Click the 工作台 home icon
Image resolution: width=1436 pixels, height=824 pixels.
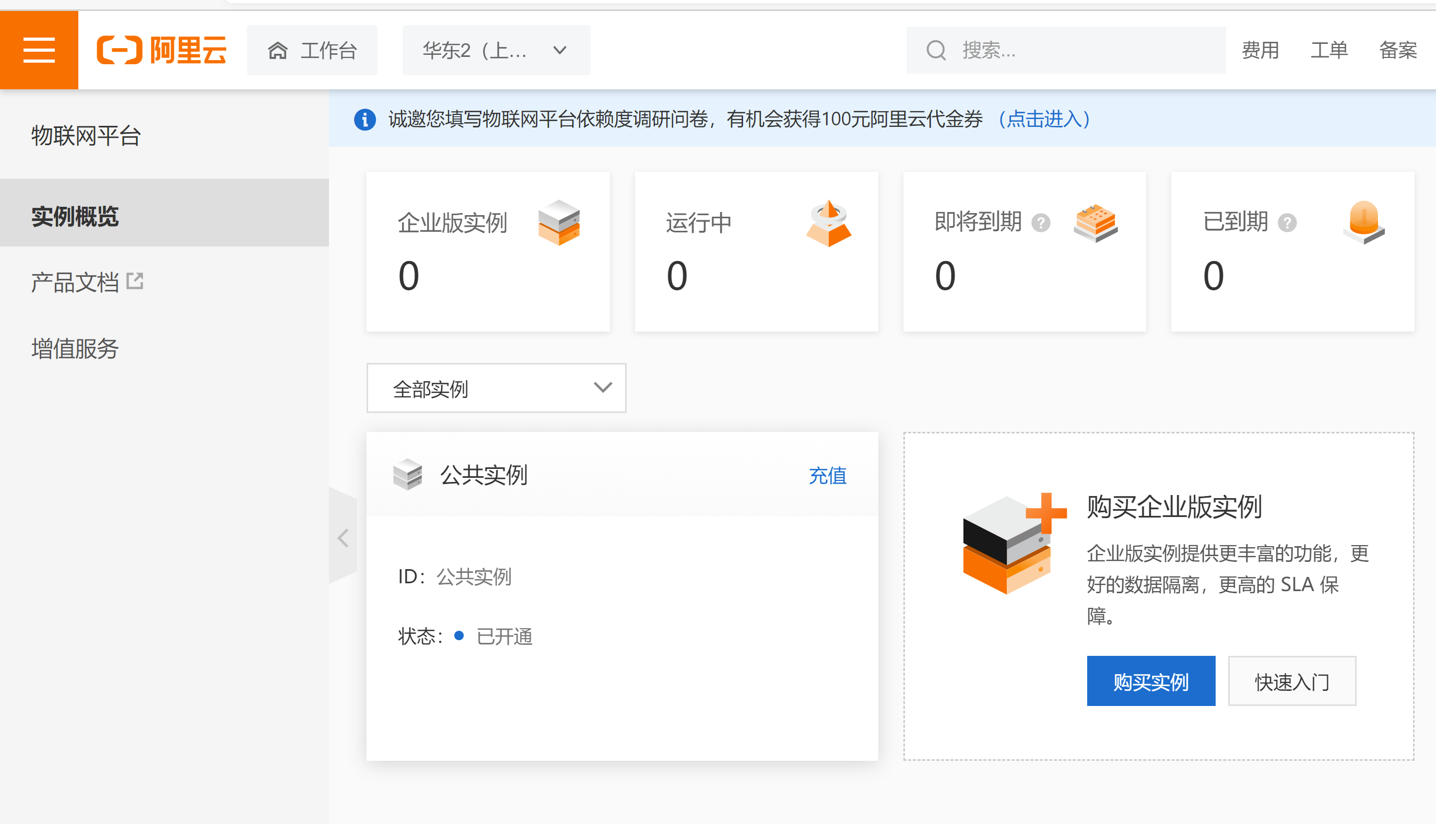(277, 50)
